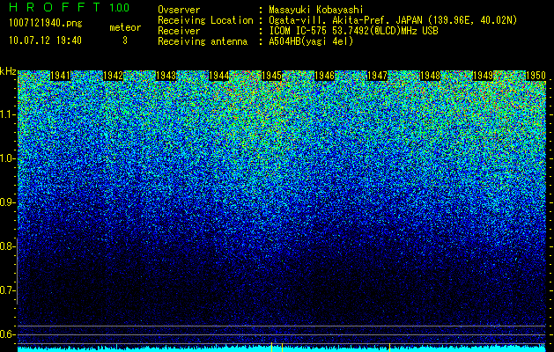Click the 1.1 kHz frequency label
The image size is (554, 352).
click(x=7, y=114)
